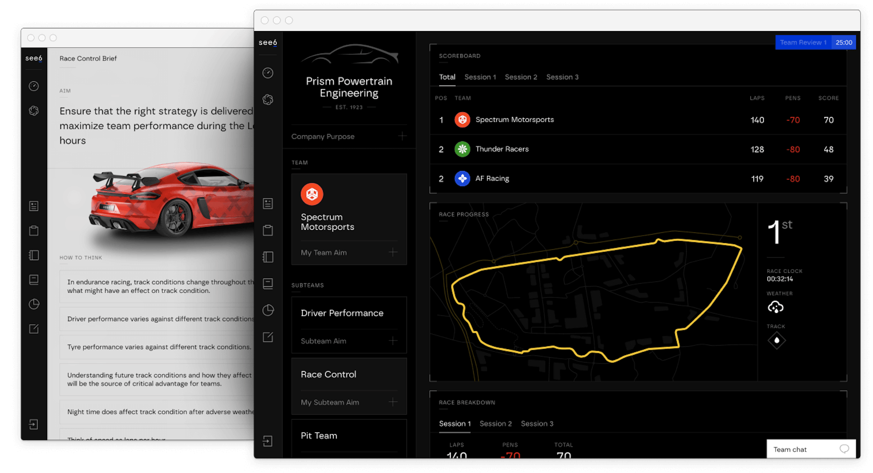Screen dimensions: 873x473
Task: Open the Team chat button
Action: [x=810, y=449]
